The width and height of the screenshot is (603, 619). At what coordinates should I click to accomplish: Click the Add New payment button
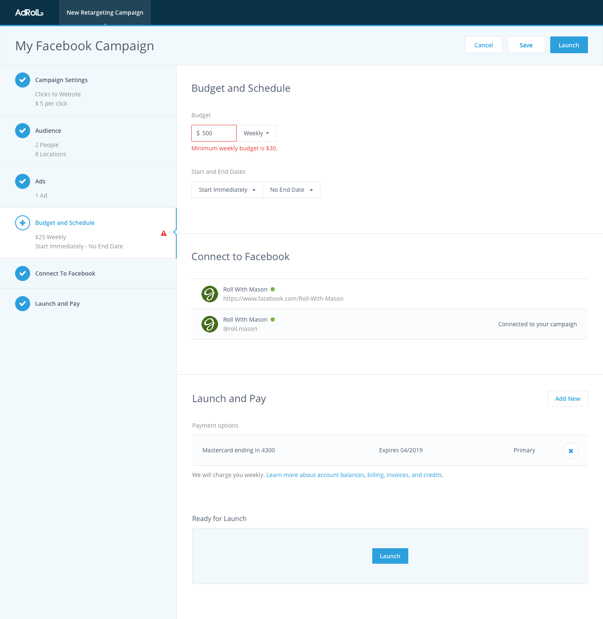coord(567,399)
